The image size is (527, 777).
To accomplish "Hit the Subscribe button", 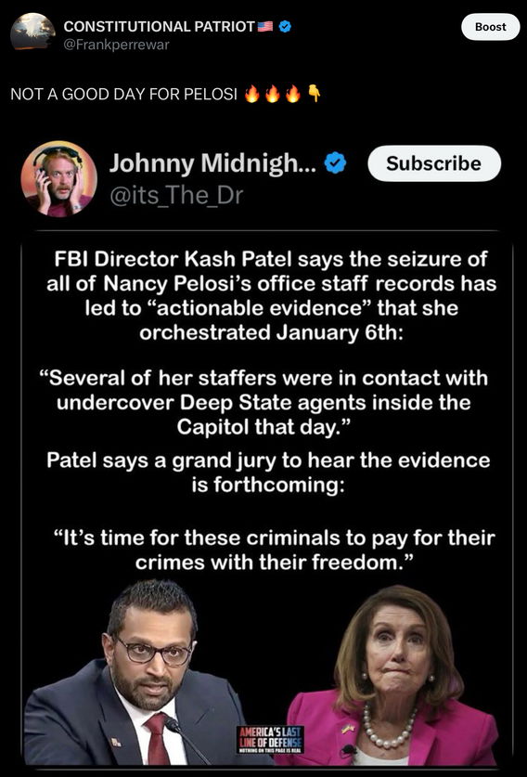I will click(434, 163).
